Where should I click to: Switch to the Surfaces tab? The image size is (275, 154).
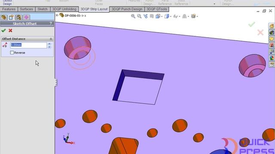[x=26, y=9]
